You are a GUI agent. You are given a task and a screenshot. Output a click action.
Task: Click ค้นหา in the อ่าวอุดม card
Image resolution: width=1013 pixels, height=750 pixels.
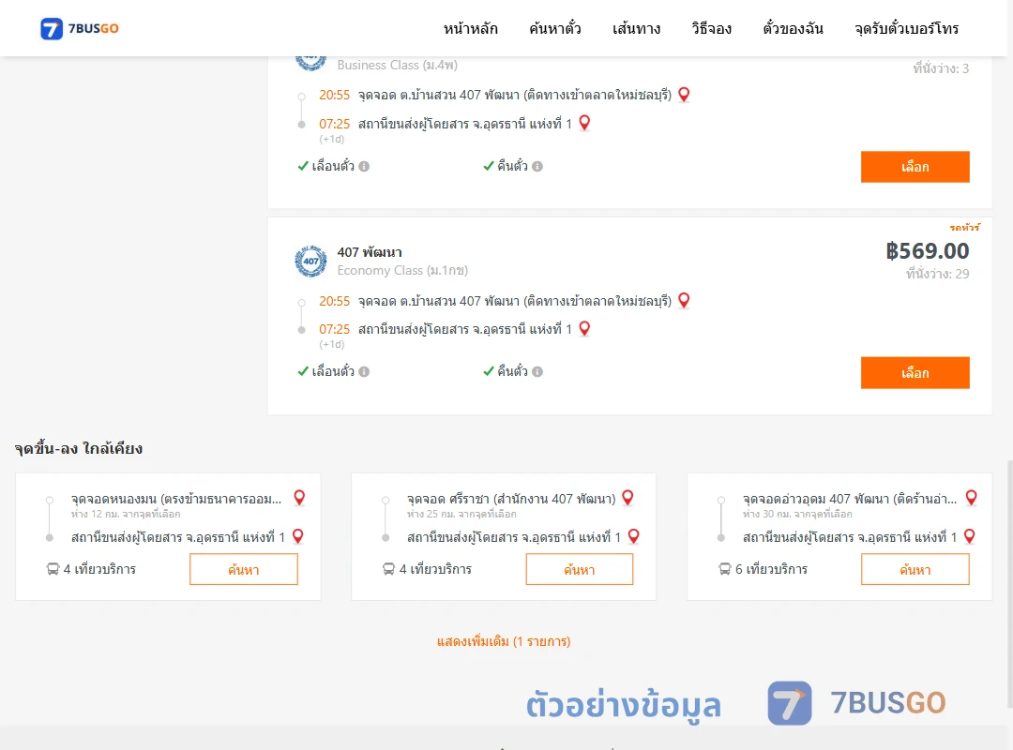[915, 570]
